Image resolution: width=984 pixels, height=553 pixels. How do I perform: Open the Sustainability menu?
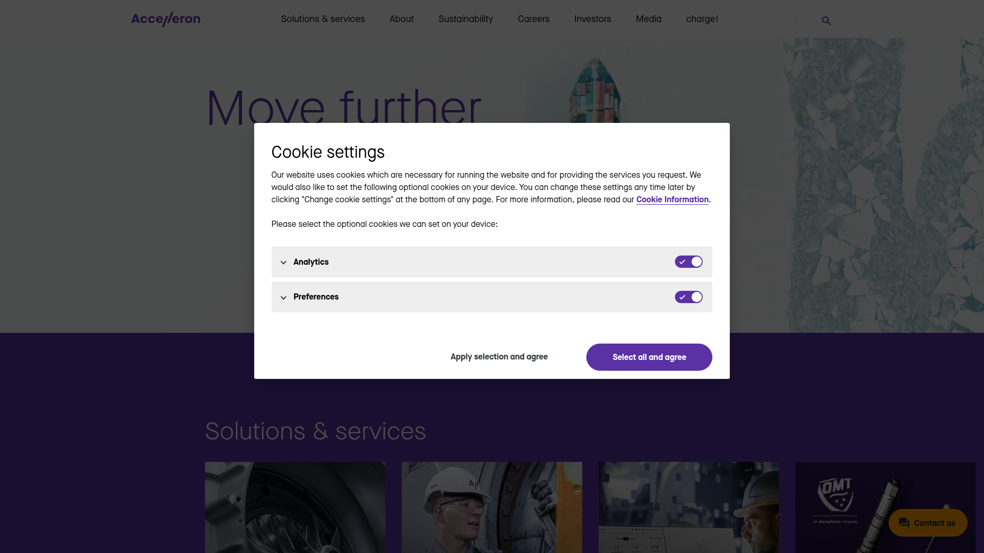pos(465,19)
